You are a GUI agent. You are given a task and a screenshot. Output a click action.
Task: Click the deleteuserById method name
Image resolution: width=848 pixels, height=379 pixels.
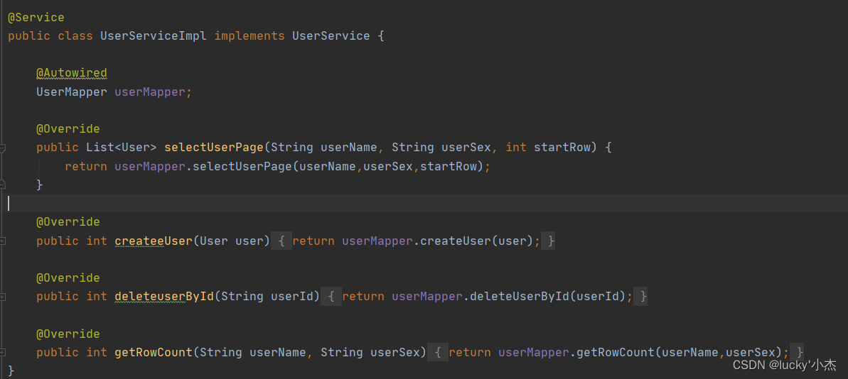(164, 297)
